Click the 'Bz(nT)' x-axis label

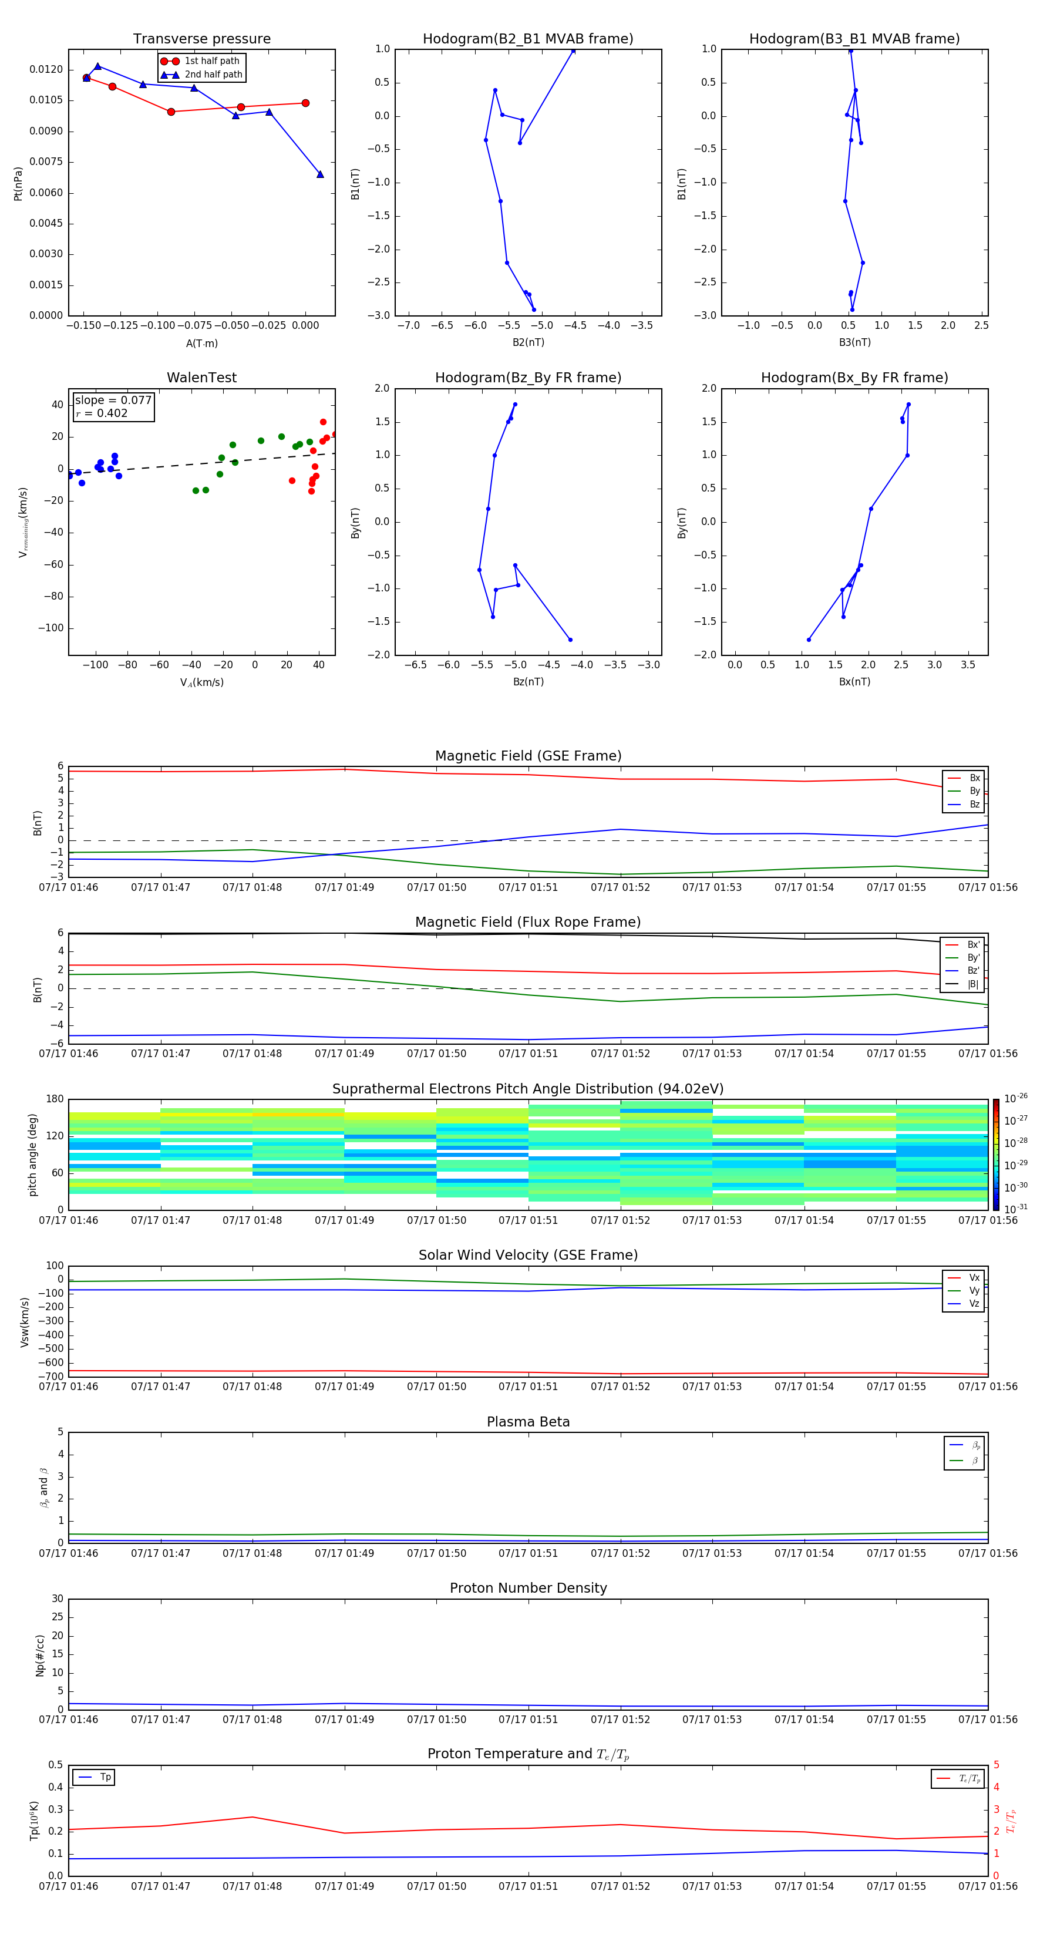pyautogui.click(x=528, y=682)
